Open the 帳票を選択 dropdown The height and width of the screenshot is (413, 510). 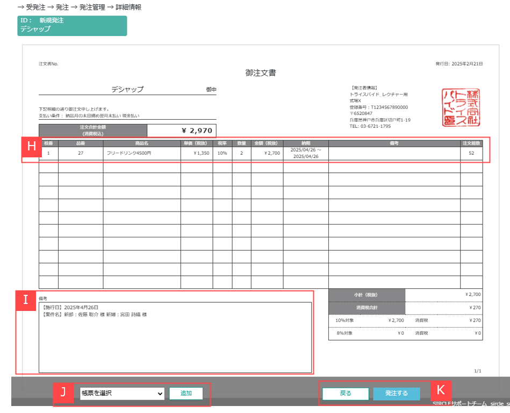[122, 394]
